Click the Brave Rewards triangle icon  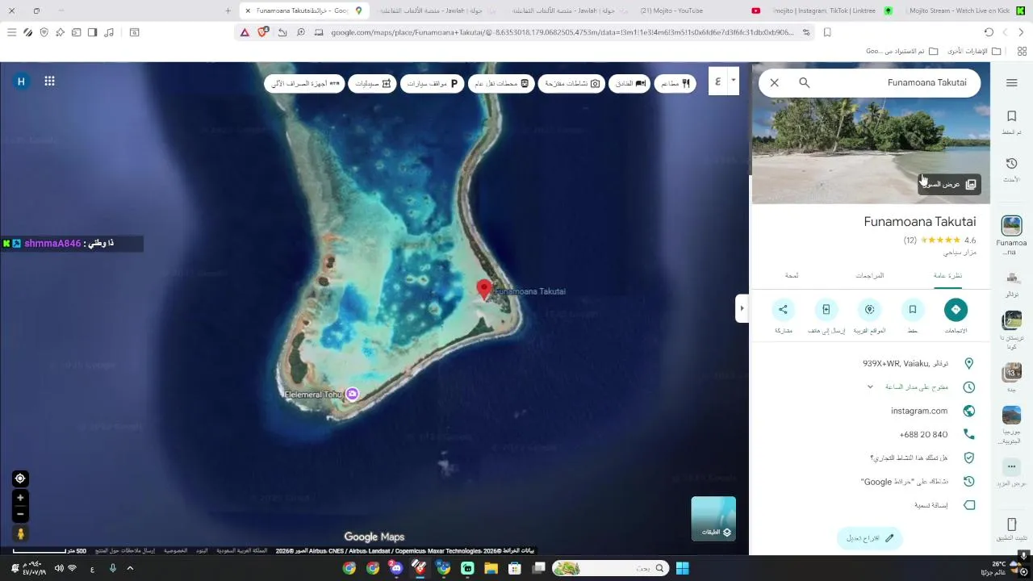click(x=245, y=32)
